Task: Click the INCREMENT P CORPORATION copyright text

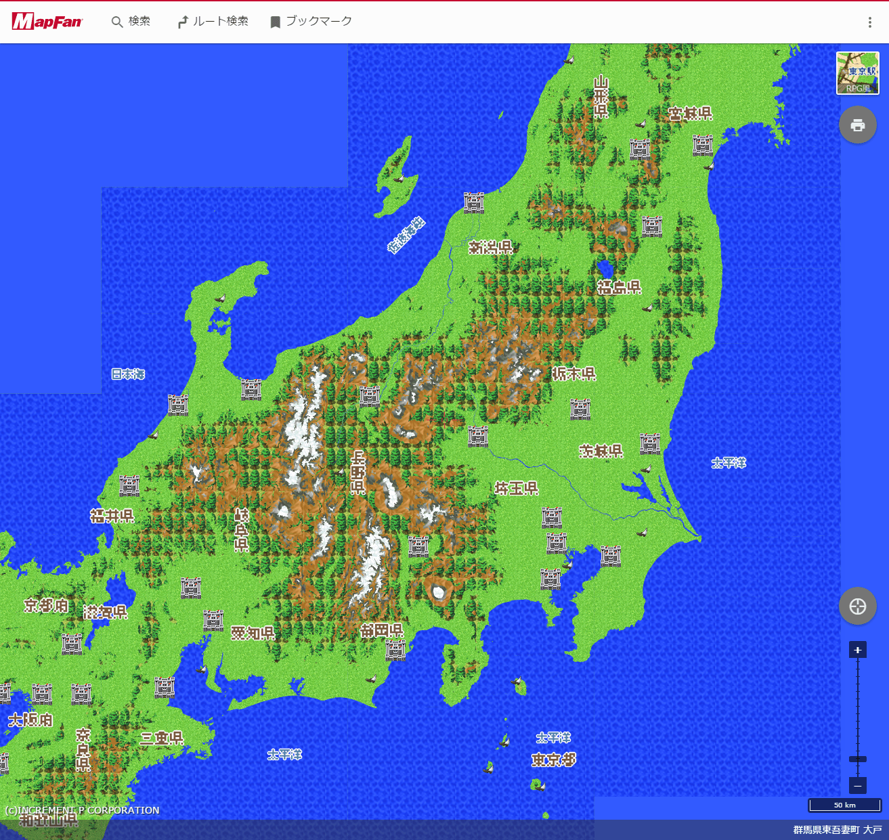Action: [82, 810]
